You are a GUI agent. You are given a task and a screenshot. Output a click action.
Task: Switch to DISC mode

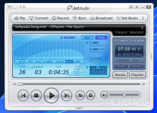(x=87, y=38)
